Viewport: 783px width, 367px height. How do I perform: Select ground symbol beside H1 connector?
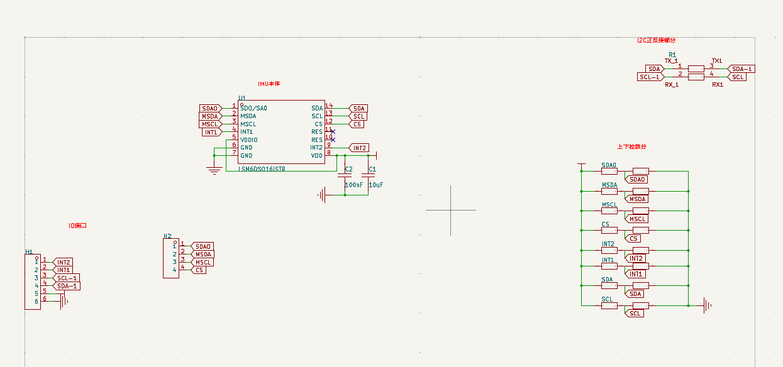(x=64, y=301)
